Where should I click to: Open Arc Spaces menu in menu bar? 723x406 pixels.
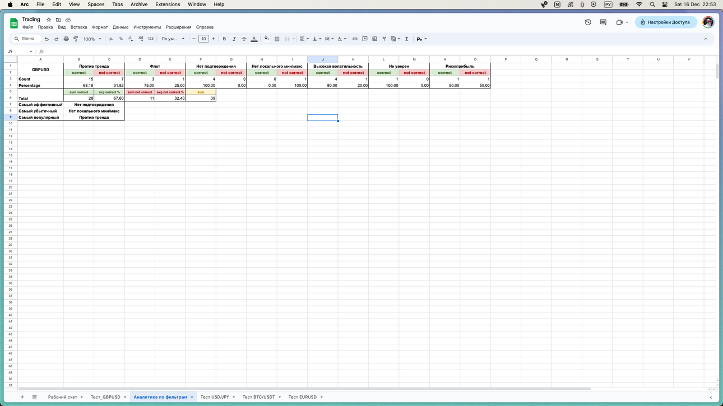click(96, 4)
